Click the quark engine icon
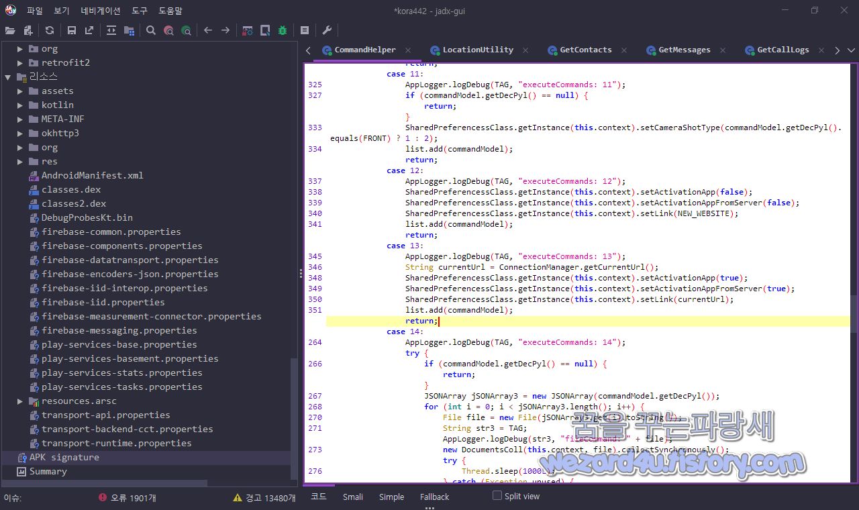 [265, 30]
